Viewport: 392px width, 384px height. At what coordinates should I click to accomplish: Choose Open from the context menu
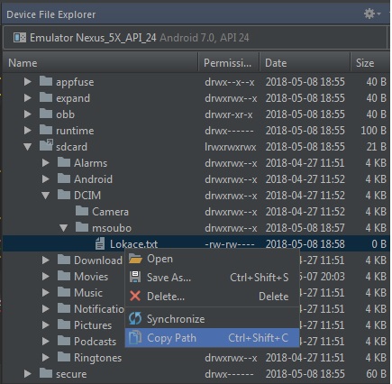[212, 259]
